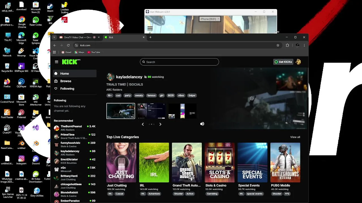This screenshot has width=362, height=203.
Task: Click Gambling tag under Slots & Casino
Action: click(x=212, y=194)
